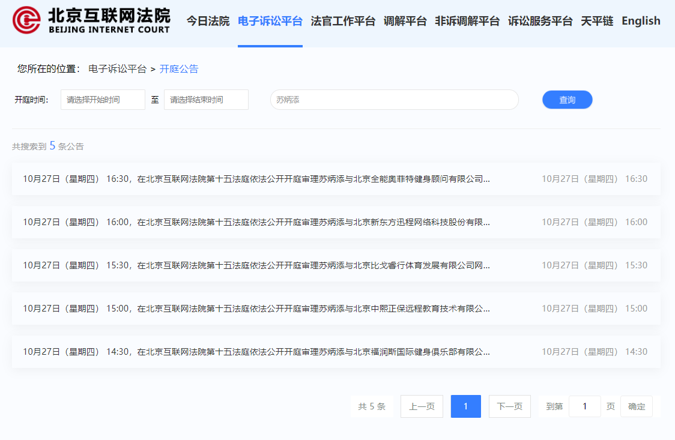Open the start time date picker
Screen dimensions: 675x440
[x=103, y=100]
